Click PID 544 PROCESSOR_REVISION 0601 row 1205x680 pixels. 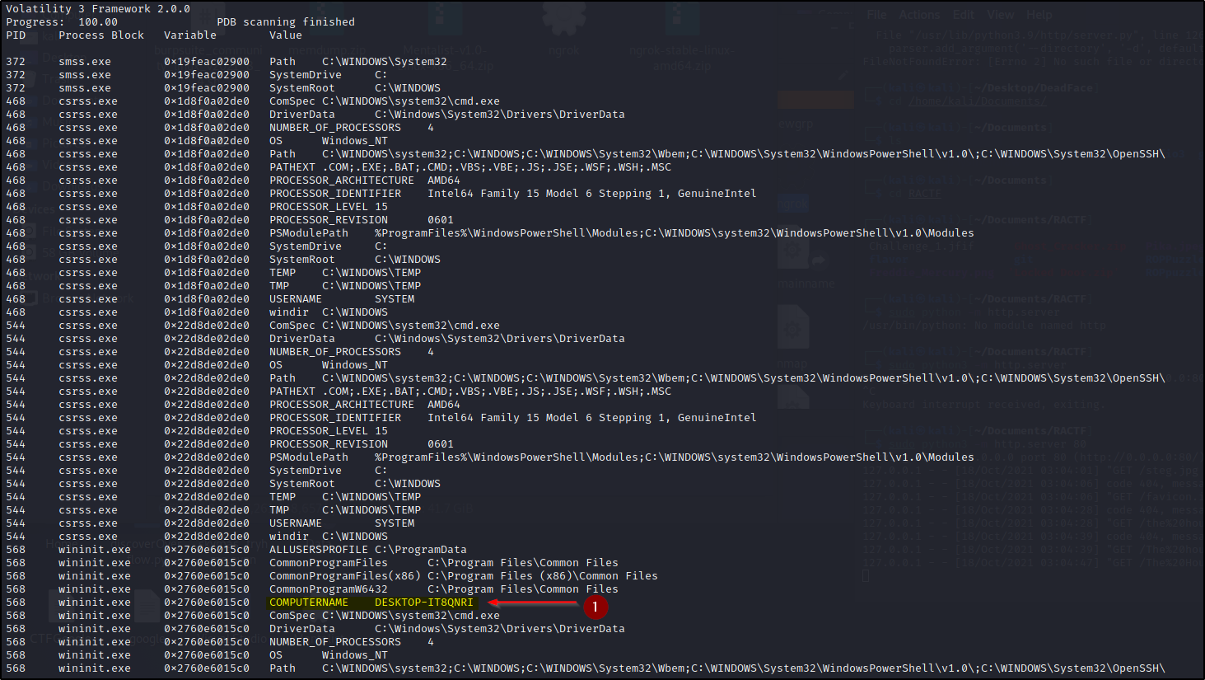tap(230, 444)
